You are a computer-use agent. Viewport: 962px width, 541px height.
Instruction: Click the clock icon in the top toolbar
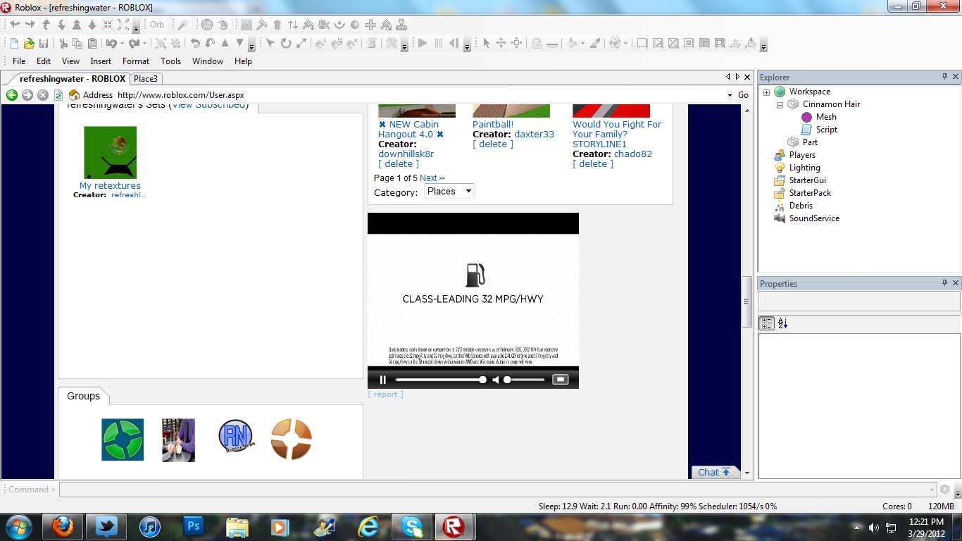tap(207, 25)
